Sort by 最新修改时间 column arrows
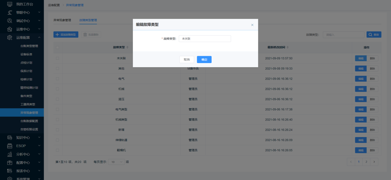The height and width of the screenshot is (180, 391). click(288, 47)
